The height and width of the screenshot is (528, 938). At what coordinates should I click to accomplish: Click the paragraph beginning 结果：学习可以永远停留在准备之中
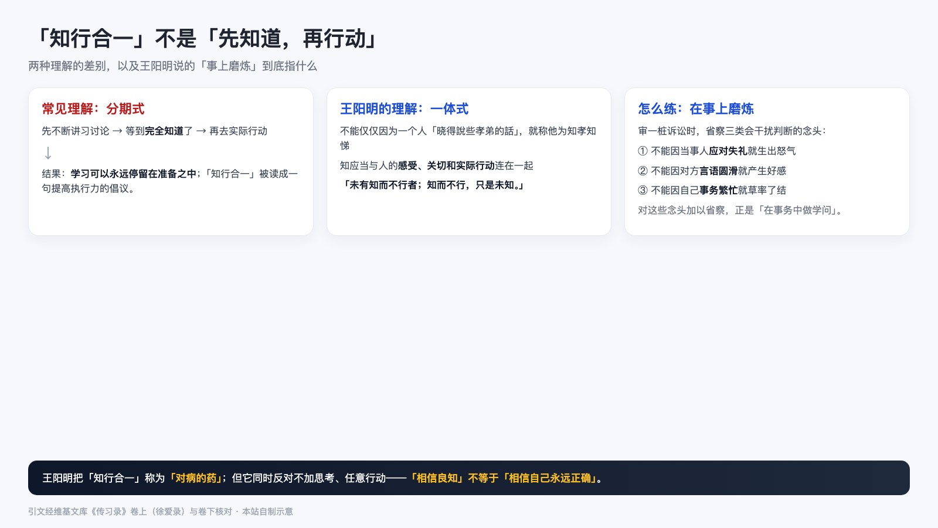[170, 181]
